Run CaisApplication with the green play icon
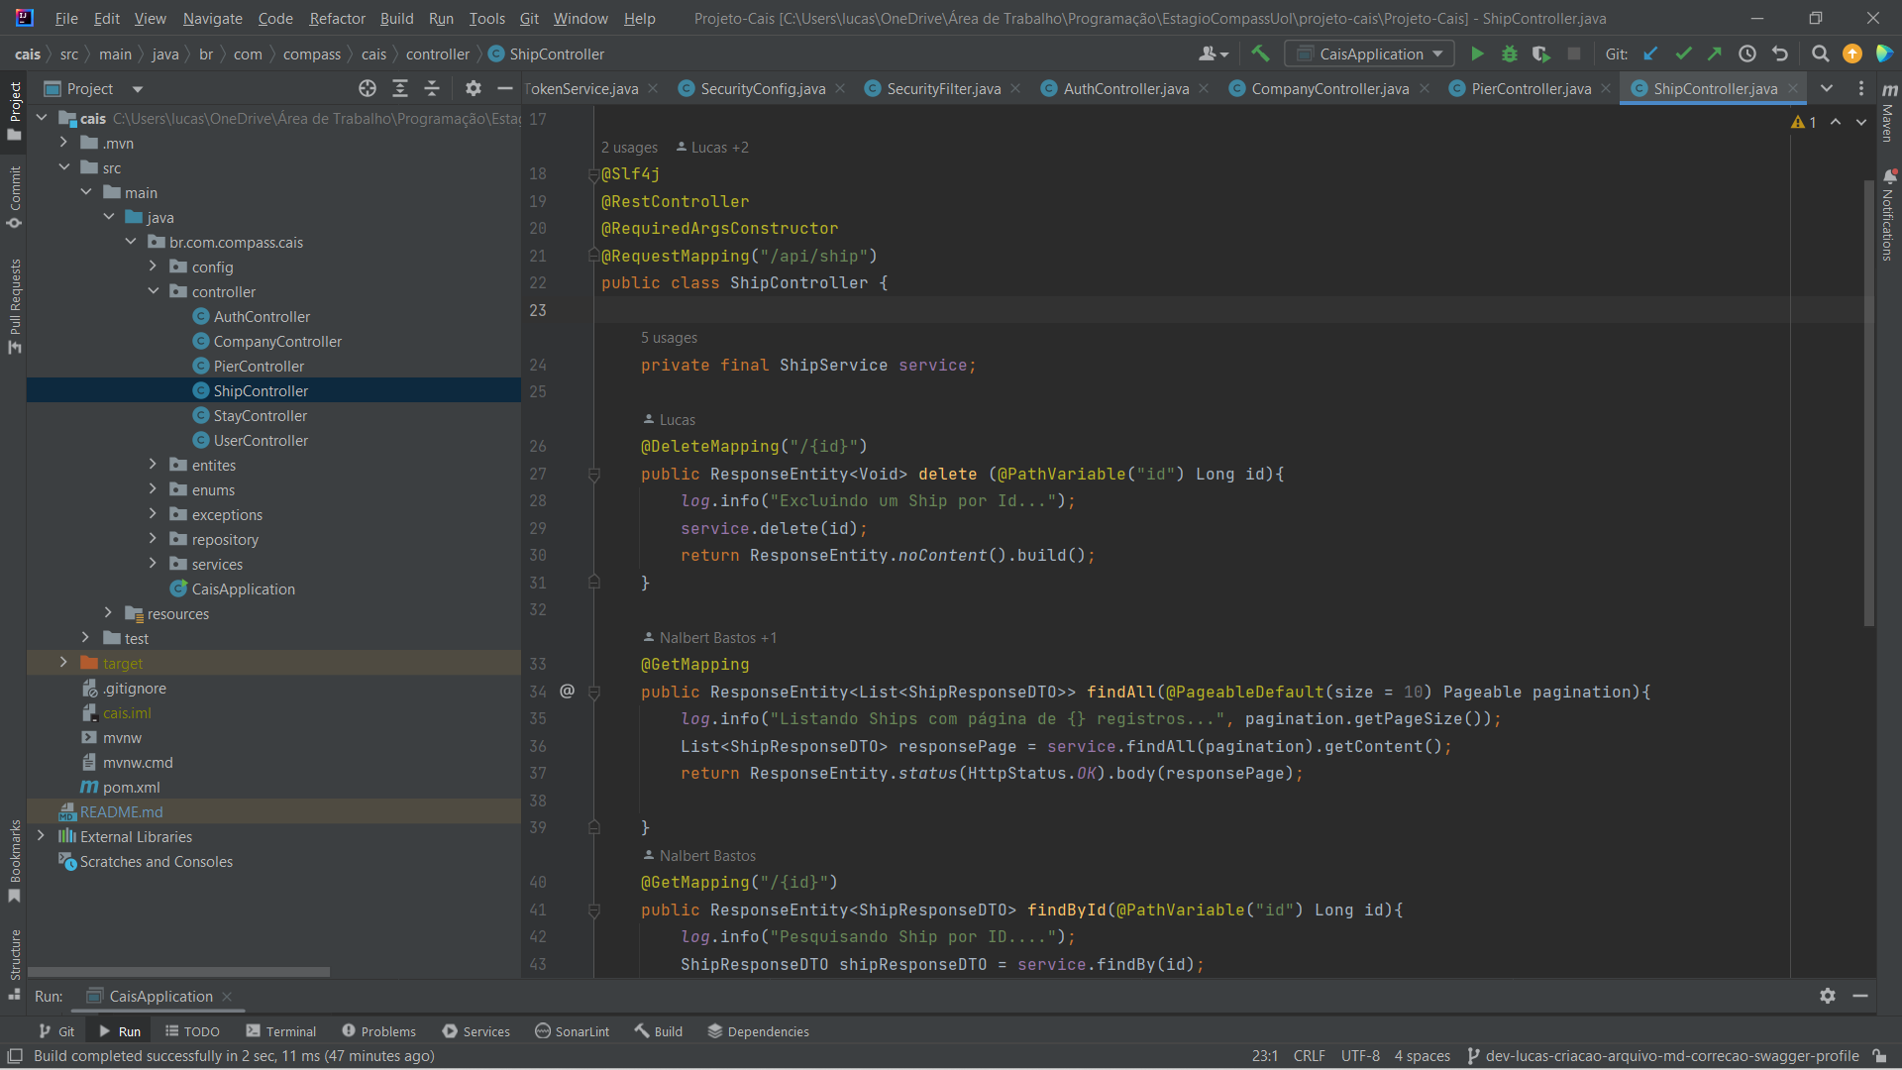Screen dimensions: 1902x1070 coord(1477,54)
